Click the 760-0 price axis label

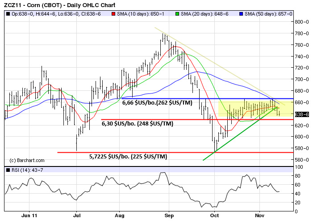pyautogui.click(x=302, y=45)
